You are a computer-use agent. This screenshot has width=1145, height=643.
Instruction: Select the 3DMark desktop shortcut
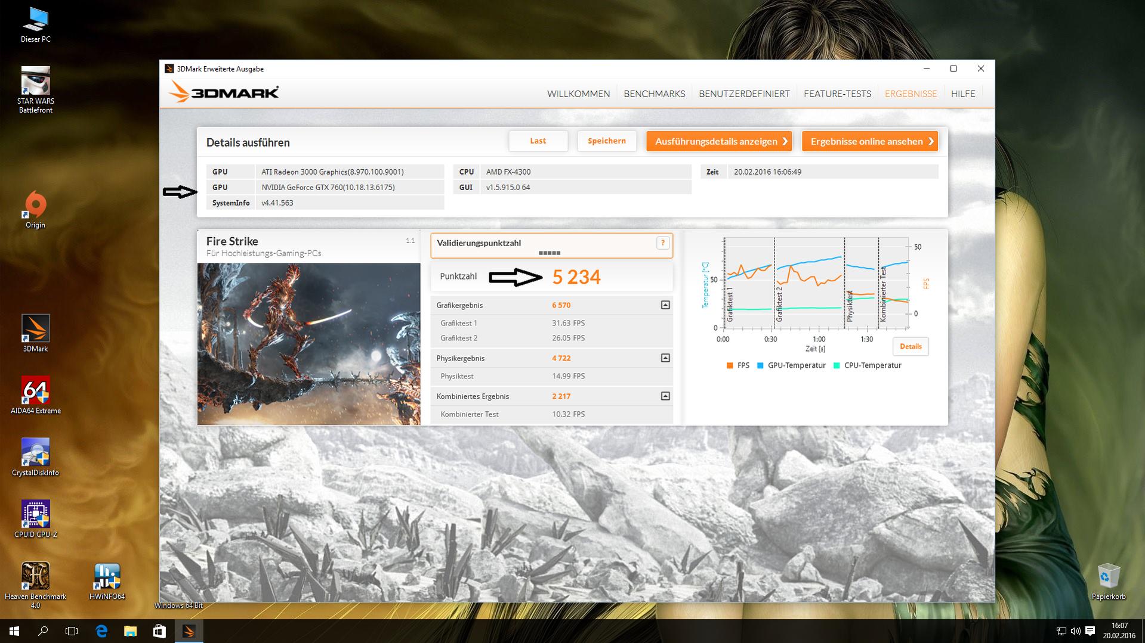pyautogui.click(x=36, y=334)
